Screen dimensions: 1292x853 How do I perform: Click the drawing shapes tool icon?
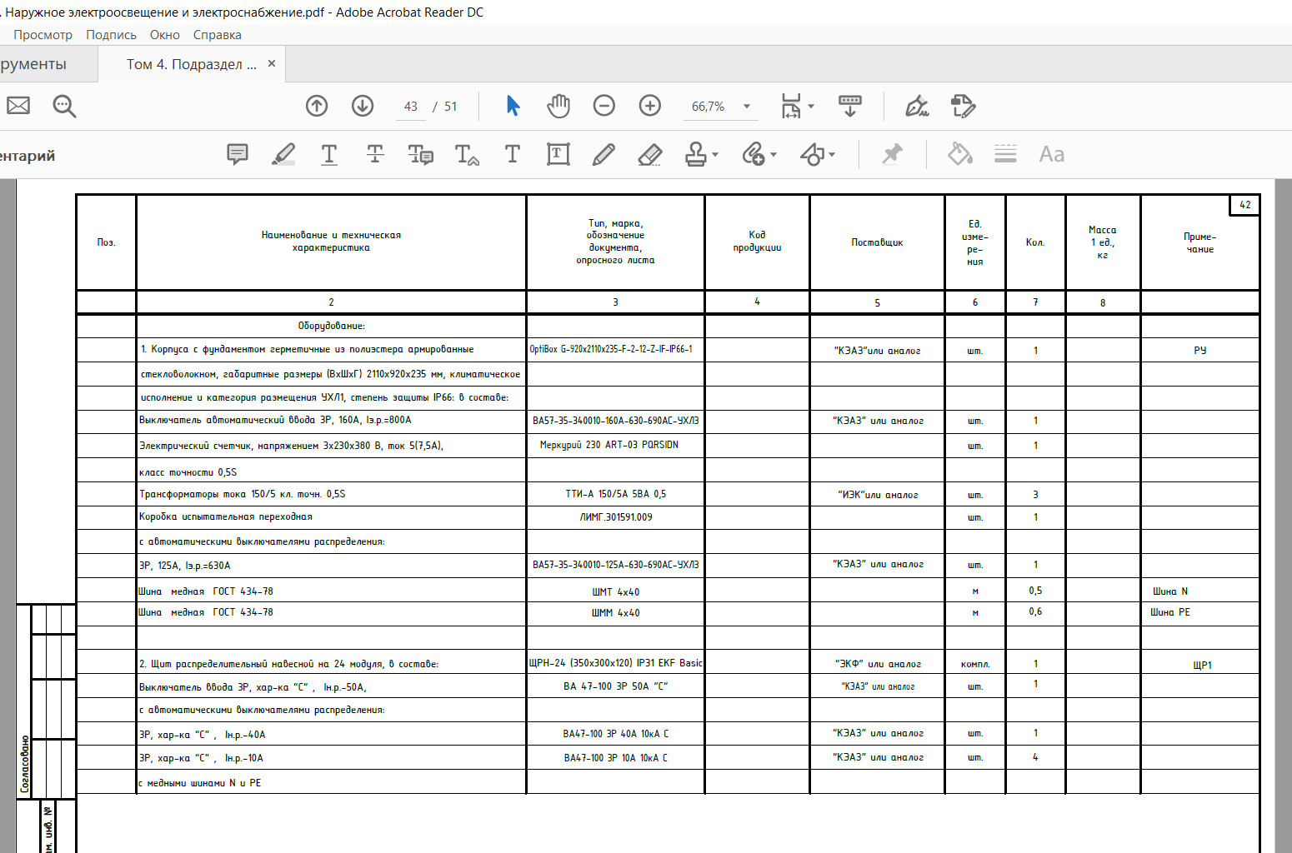[812, 154]
